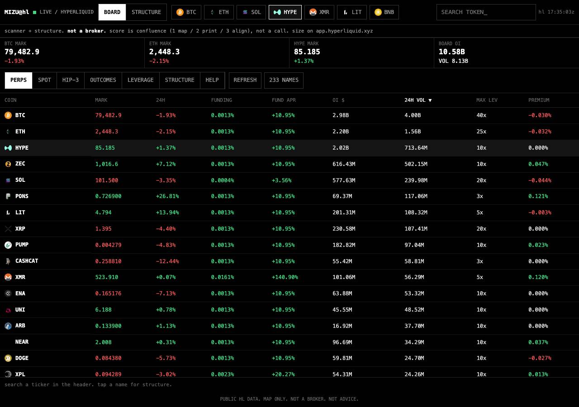The height and width of the screenshot is (407, 579).
Task: Click the BOARD OI stat card
Action: pyautogui.click(x=507, y=53)
